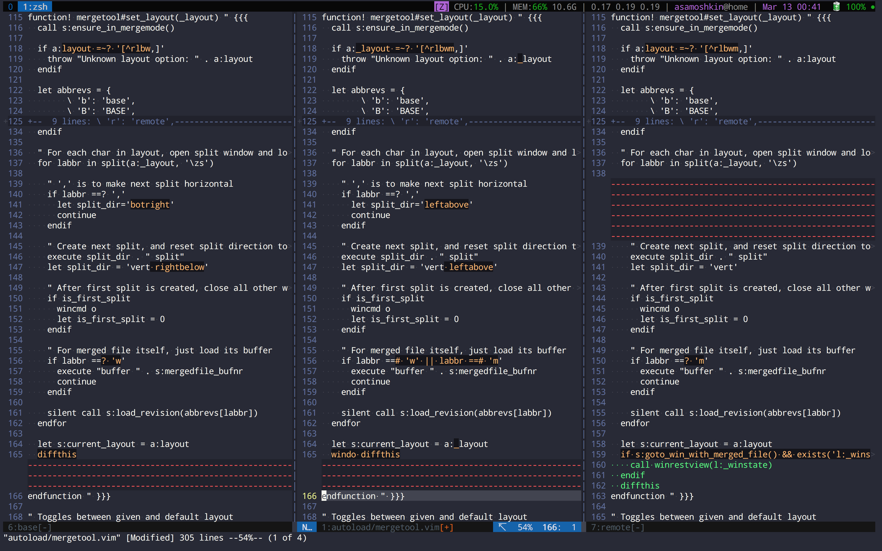Click the arrow icon in the statusline
This screenshot has width=882, height=551.
[x=502, y=527]
